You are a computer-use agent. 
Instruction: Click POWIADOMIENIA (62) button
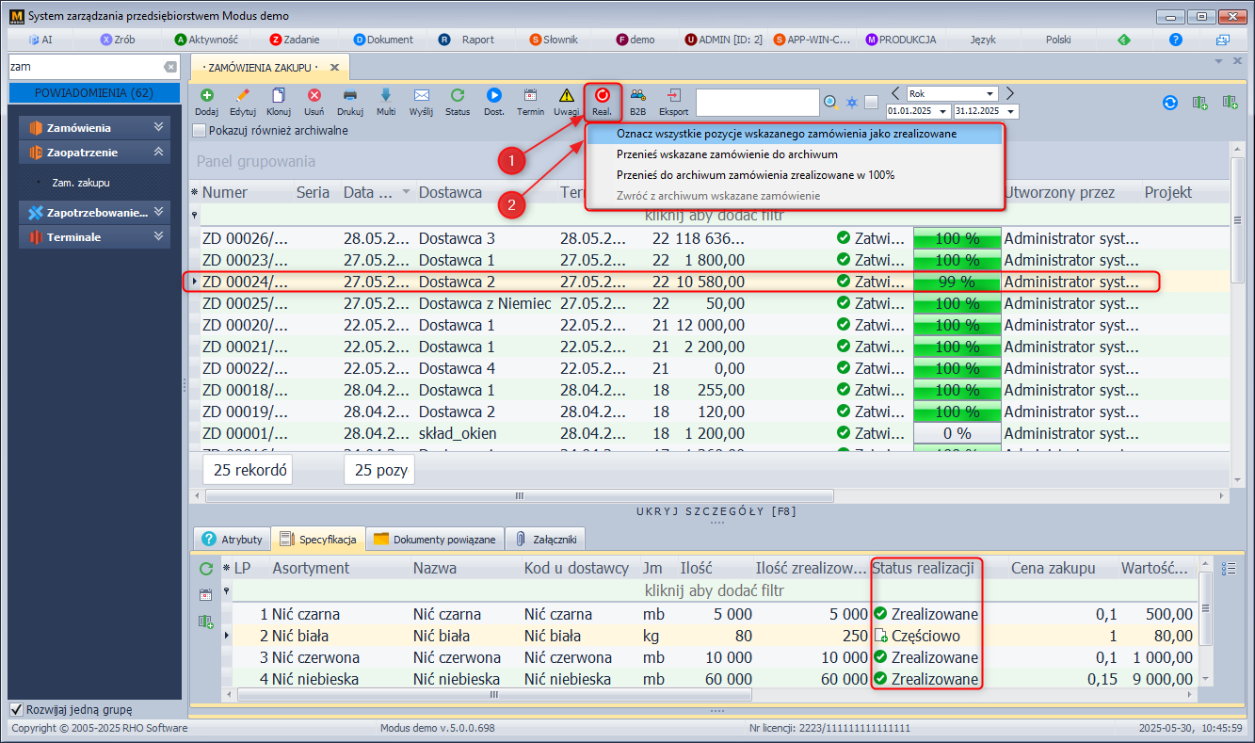point(93,93)
